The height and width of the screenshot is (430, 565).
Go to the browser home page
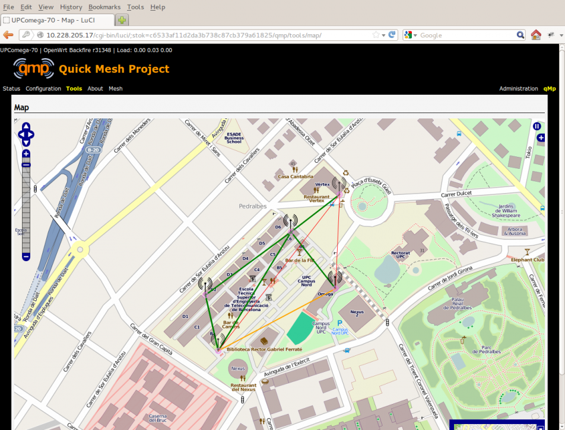pyautogui.click(x=536, y=35)
